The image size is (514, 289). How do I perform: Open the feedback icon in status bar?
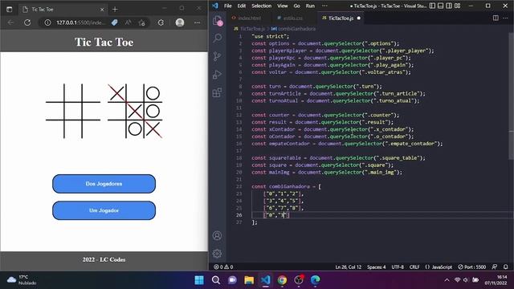pos(495,267)
